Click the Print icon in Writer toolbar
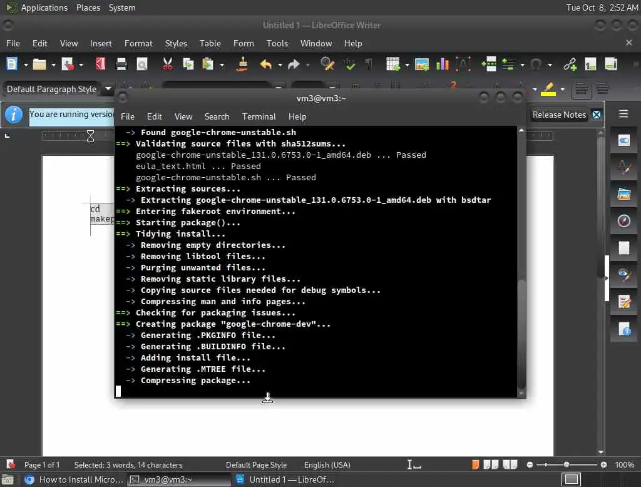The height and width of the screenshot is (487, 641). 121,64
